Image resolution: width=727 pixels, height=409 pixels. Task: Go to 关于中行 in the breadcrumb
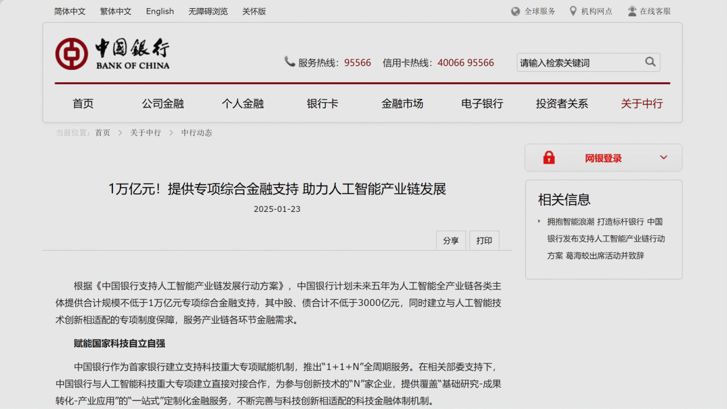pyautogui.click(x=145, y=133)
